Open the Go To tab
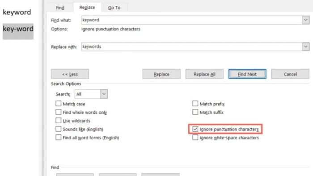Image resolution: width=313 pixels, height=176 pixels. click(x=114, y=8)
